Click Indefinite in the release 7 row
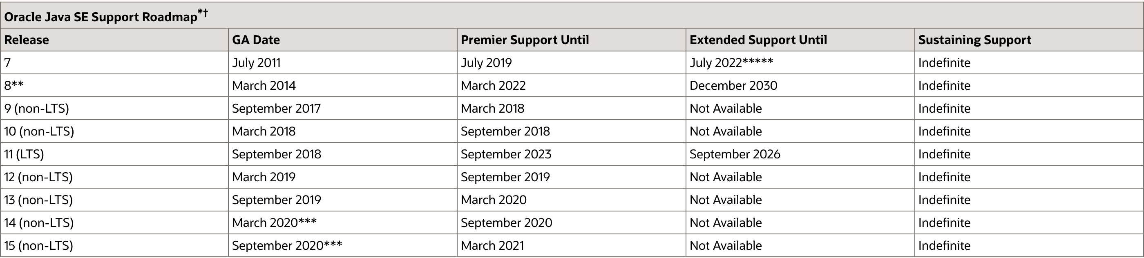The image size is (1144, 258). coord(944,62)
